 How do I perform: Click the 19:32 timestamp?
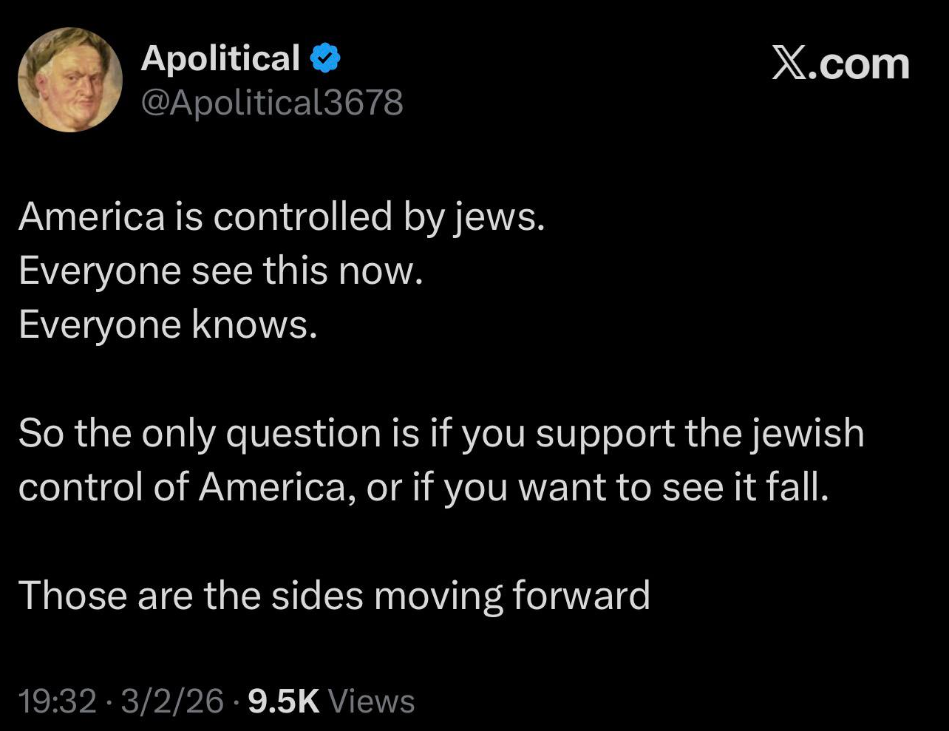tap(58, 701)
